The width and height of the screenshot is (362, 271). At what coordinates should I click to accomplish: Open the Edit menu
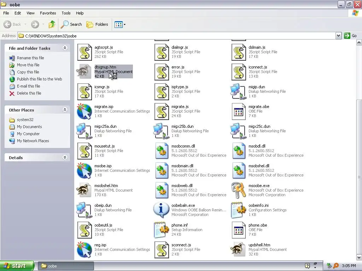pyautogui.click(x=18, y=13)
